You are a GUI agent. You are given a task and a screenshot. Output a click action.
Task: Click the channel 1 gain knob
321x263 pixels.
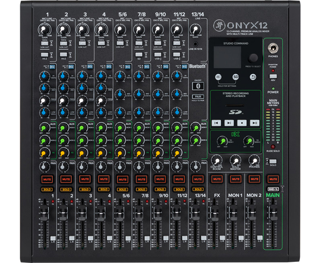pos(44,30)
